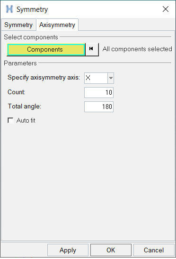
Task: Close the Symmetry dialog window
Action: tap(166, 9)
